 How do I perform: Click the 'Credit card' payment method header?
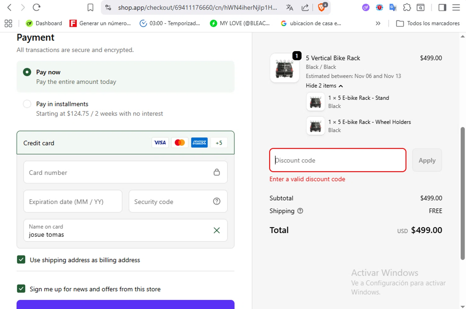coord(126,143)
